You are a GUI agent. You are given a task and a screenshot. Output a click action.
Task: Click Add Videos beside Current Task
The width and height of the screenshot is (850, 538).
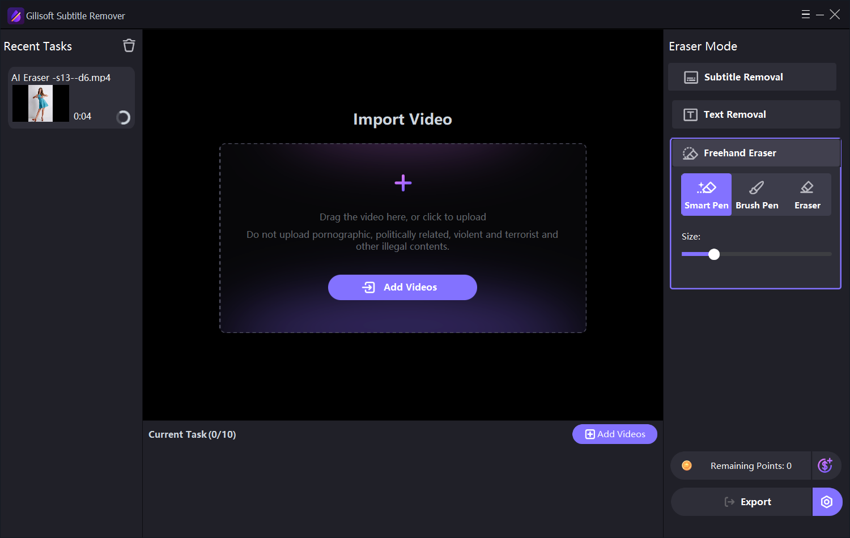pyautogui.click(x=615, y=434)
